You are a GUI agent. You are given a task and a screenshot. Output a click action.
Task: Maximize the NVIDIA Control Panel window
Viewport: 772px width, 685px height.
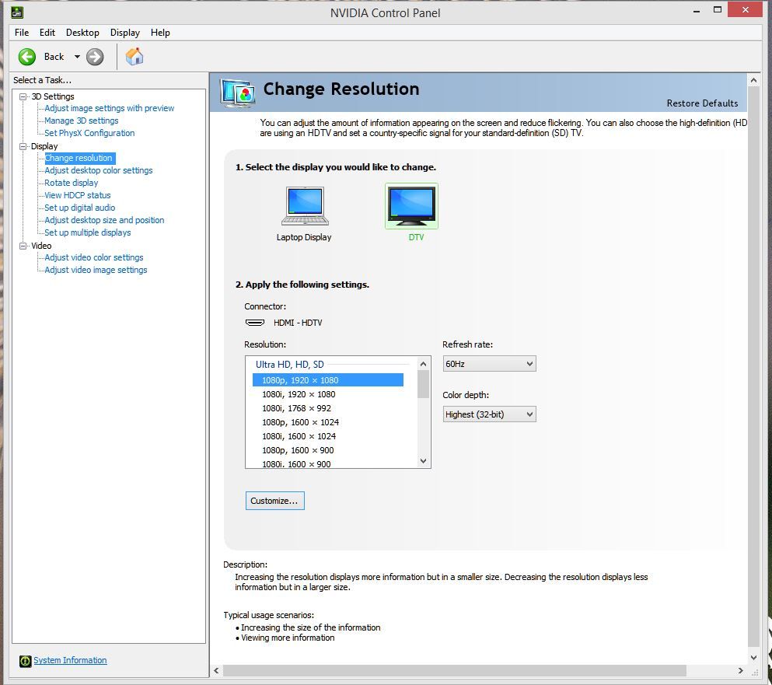click(x=718, y=10)
